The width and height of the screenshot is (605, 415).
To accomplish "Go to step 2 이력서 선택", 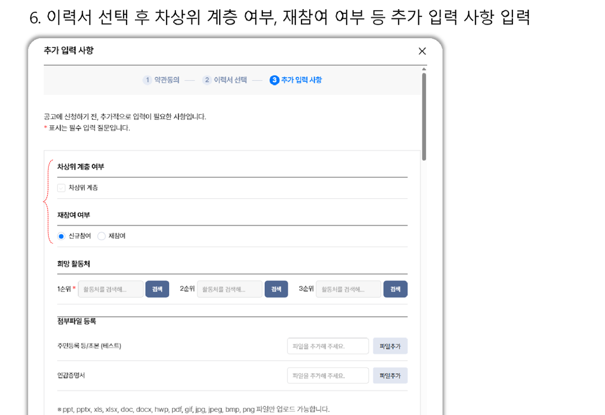I will click(224, 80).
